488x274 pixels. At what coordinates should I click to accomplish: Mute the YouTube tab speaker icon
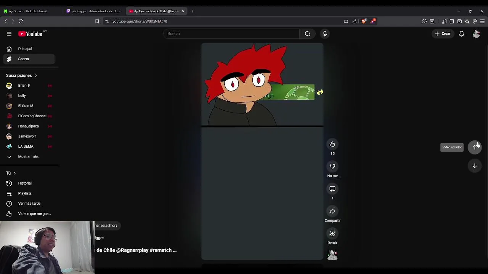pos(136,11)
